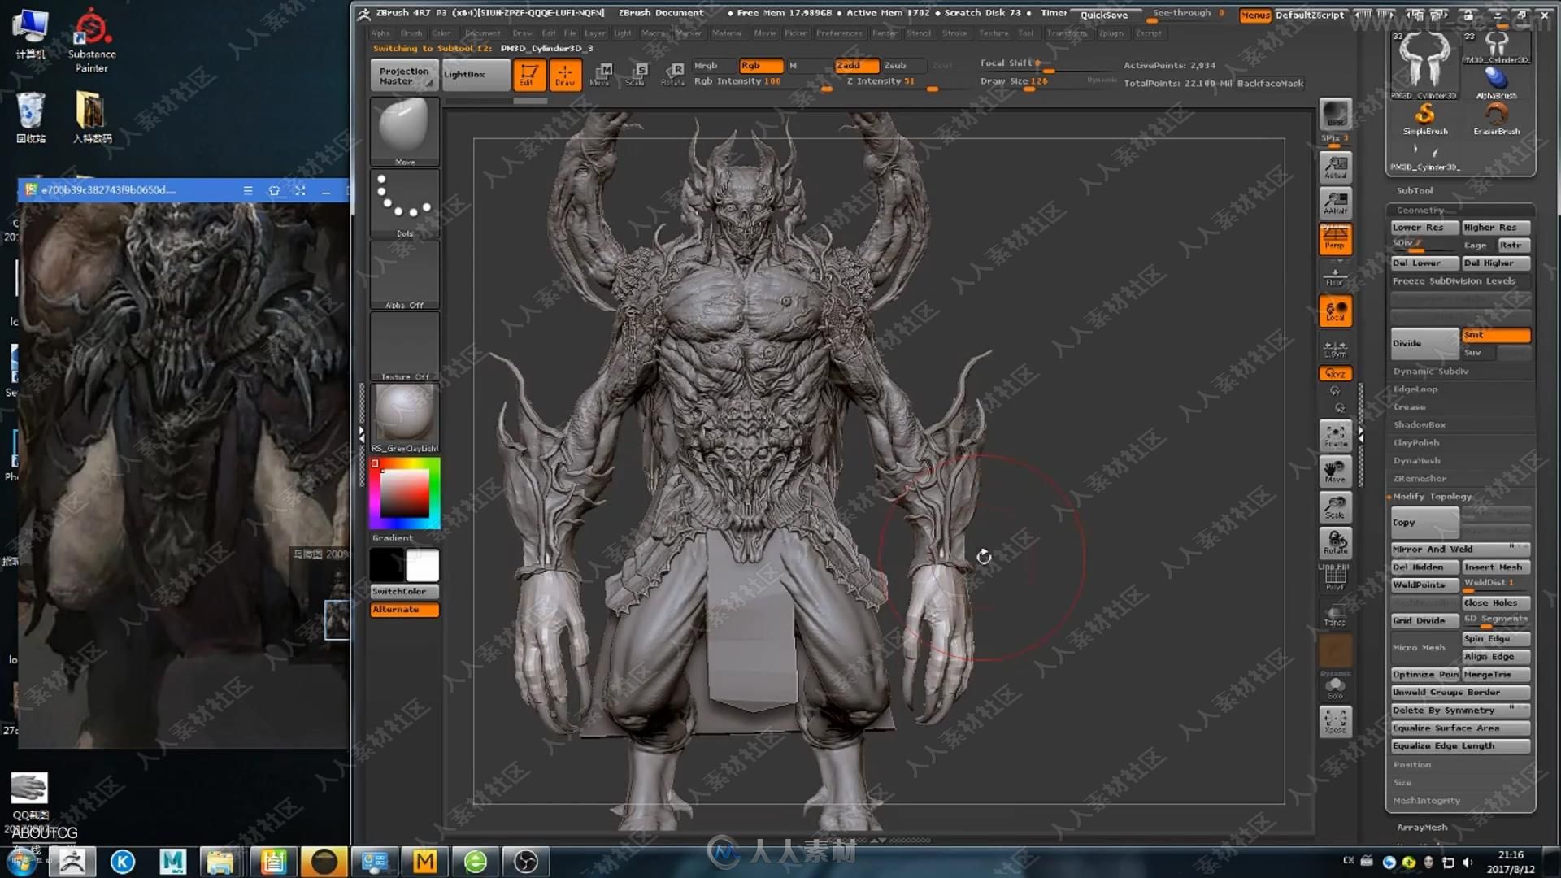
Task: Select the AlphaBrush tool
Action: (1496, 83)
